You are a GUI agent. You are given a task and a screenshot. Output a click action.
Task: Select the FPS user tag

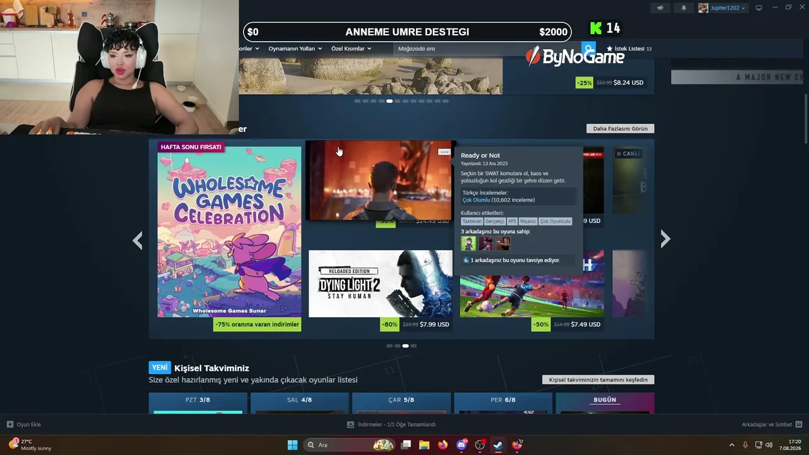[x=512, y=221]
